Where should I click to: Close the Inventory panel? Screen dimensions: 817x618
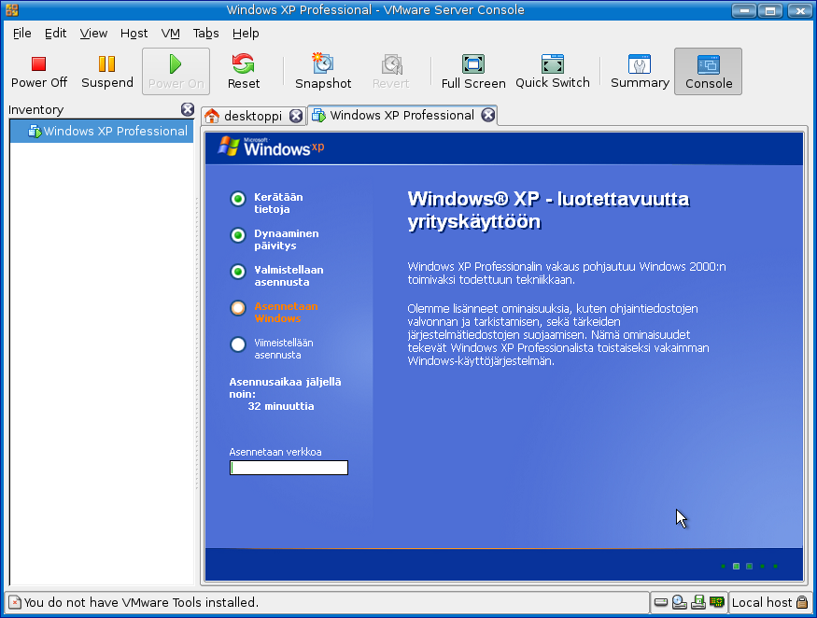tap(188, 109)
